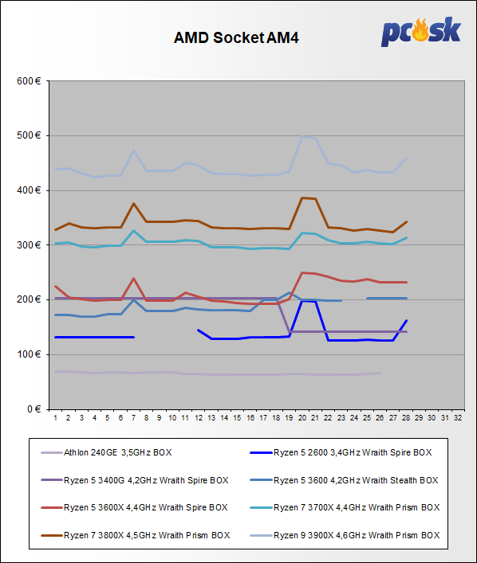This screenshot has width=477, height=563.
Task: Click the Ryzen 5 3600X legend color line
Action: pos(52,507)
